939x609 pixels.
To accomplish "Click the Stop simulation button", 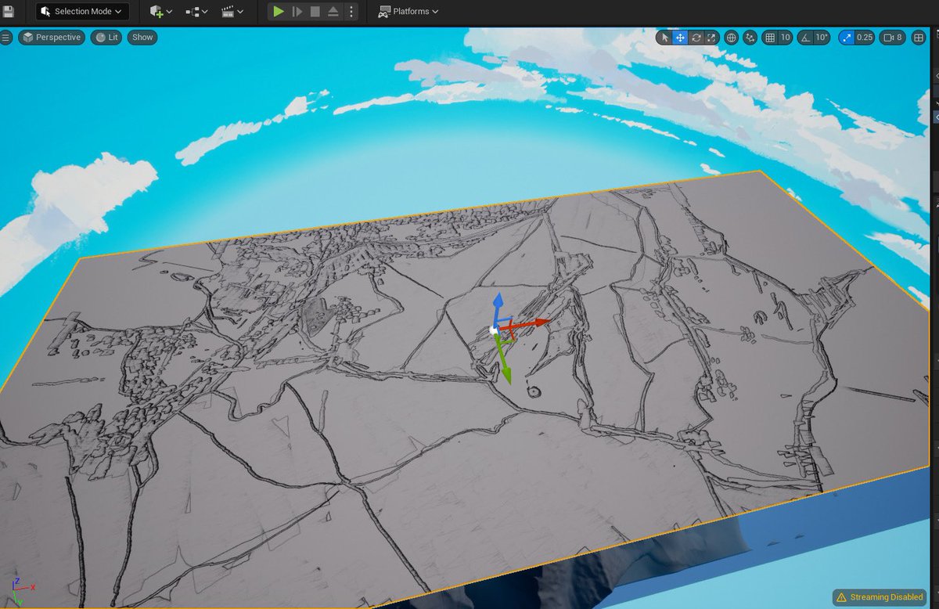I will tap(315, 11).
